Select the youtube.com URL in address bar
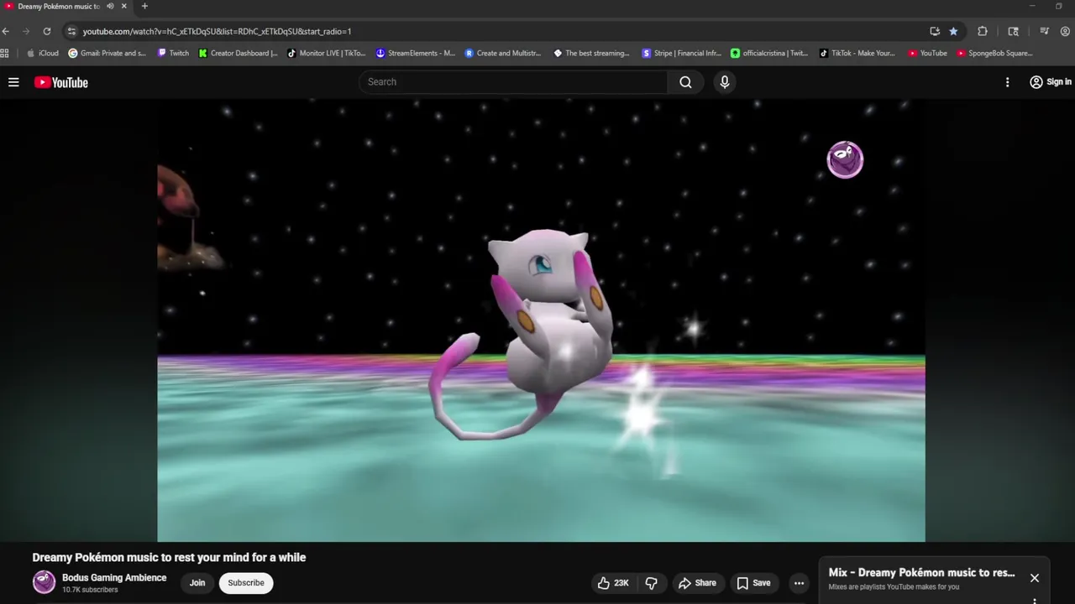This screenshot has width=1075, height=604. (217, 31)
